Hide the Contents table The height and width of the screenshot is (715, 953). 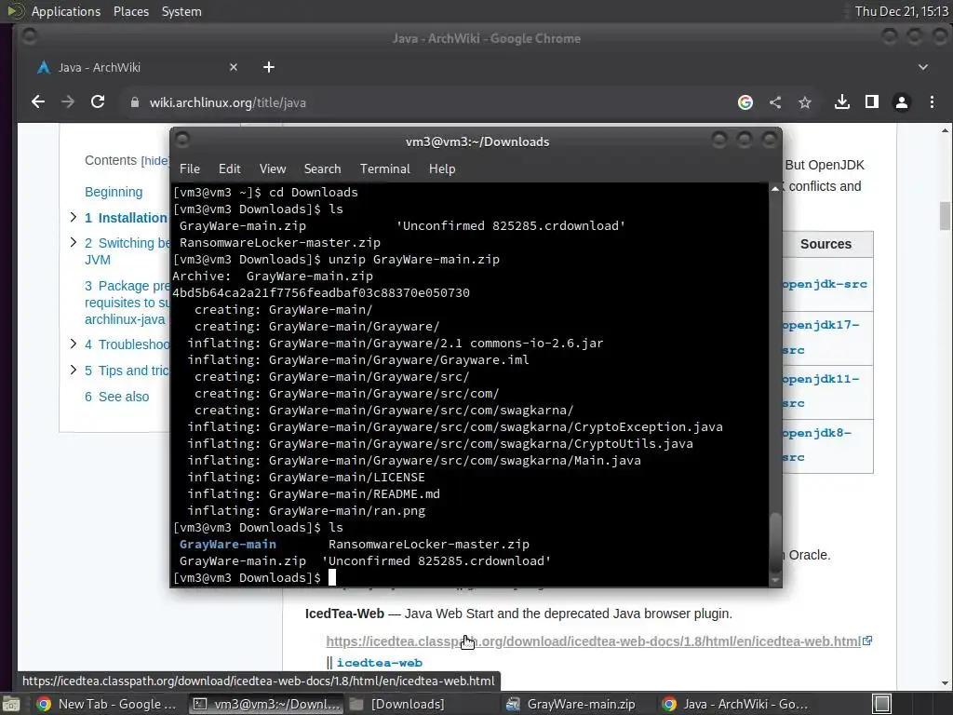[x=155, y=160]
